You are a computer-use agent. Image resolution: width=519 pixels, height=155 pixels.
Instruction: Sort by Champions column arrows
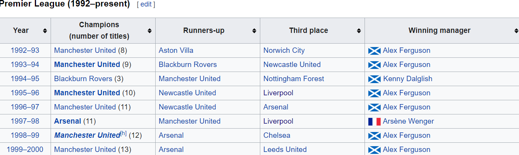tap(149, 31)
